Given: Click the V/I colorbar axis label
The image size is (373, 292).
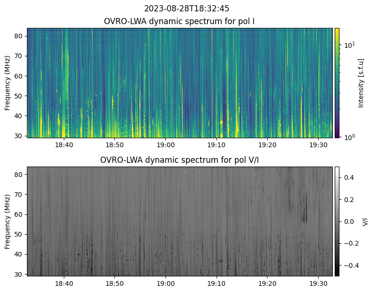Looking at the screenshot, I should tap(364, 221).
